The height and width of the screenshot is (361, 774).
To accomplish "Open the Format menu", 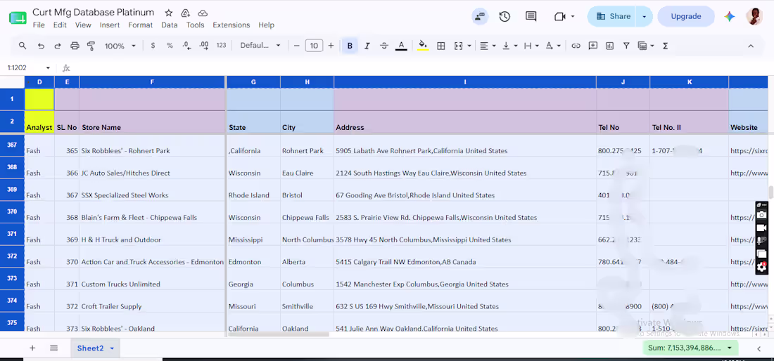I will (x=141, y=25).
